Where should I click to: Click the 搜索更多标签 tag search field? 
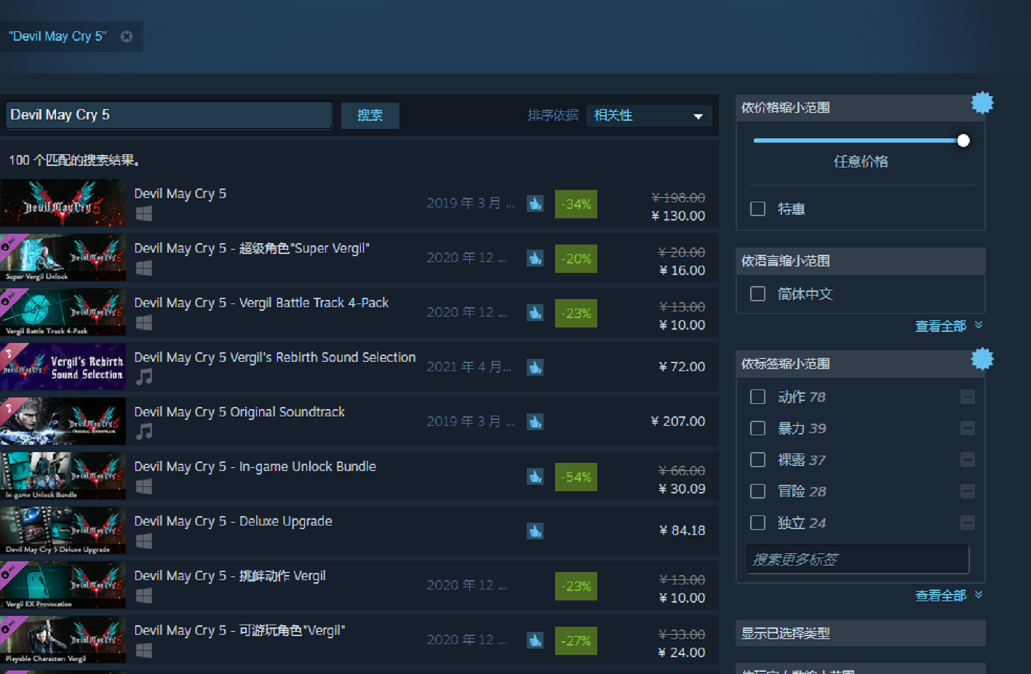coord(858,559)
